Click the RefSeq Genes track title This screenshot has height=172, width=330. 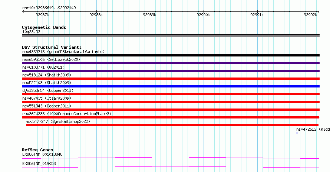(38, 150)
